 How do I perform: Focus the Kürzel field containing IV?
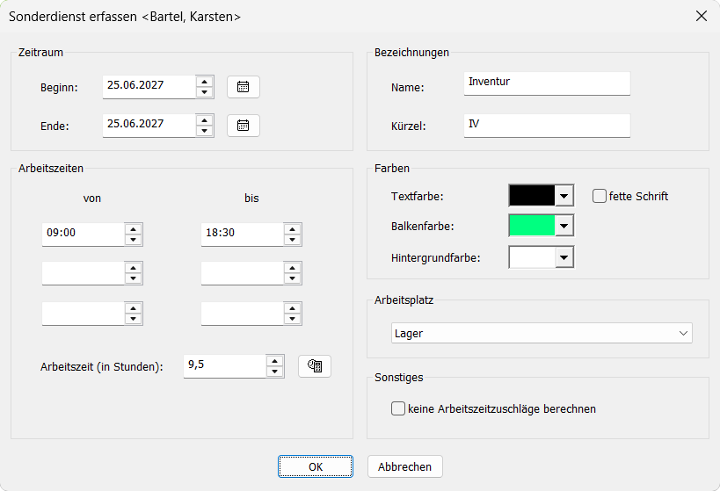547,126
